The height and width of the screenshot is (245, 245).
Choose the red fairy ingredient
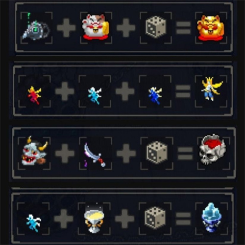tap(34, 95)
